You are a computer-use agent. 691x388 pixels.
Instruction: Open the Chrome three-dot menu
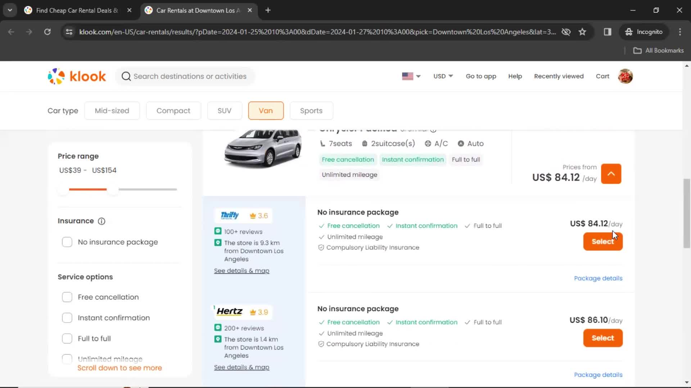(680, 32)
